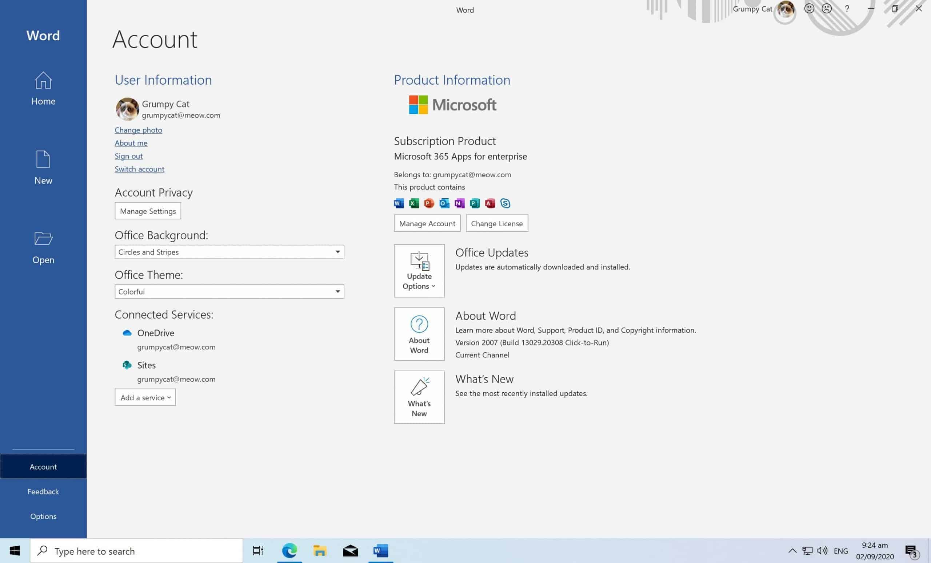Expand the Office Theme dropdown
The height and width of the screenshot is (563, 931).
[337, 291]
